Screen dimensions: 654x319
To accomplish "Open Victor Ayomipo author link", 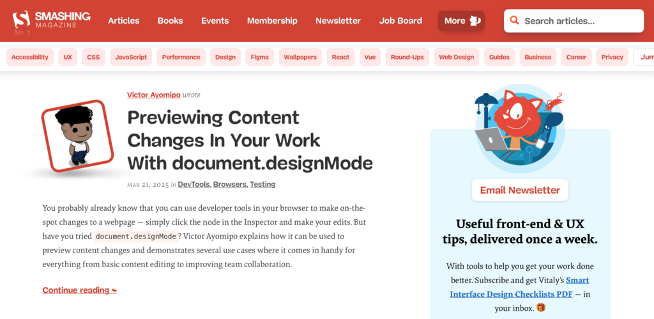I will click(x=154, y=95).
